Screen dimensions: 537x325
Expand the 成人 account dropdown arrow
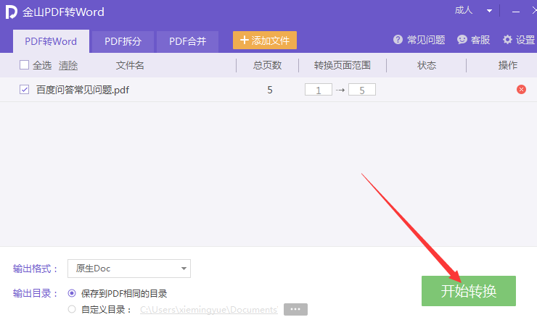click(489, 11)
